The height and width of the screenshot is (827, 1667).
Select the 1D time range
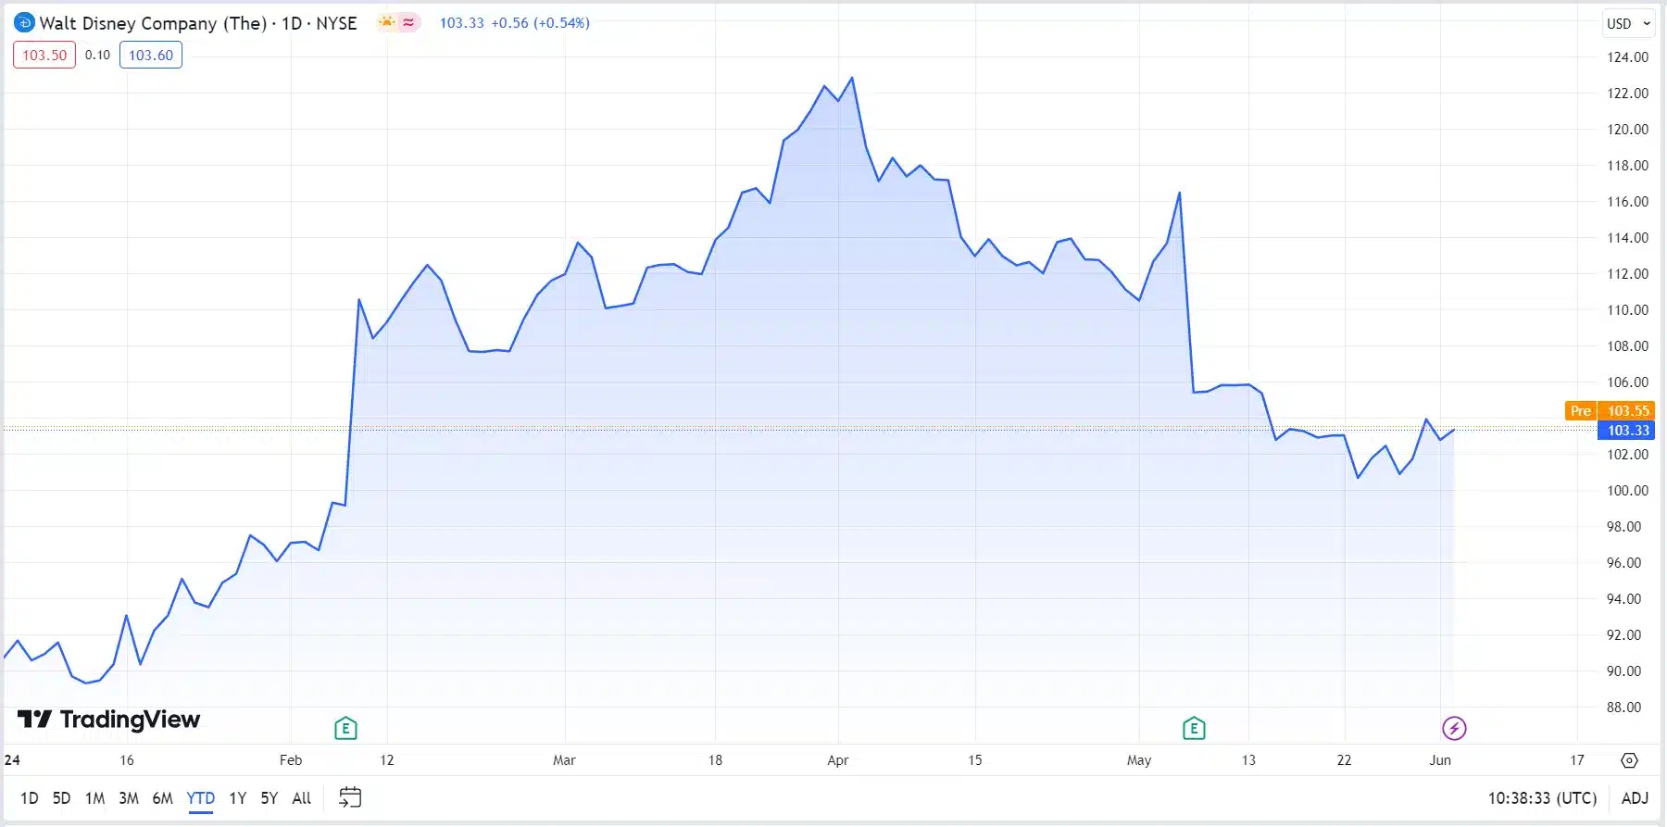30,798
